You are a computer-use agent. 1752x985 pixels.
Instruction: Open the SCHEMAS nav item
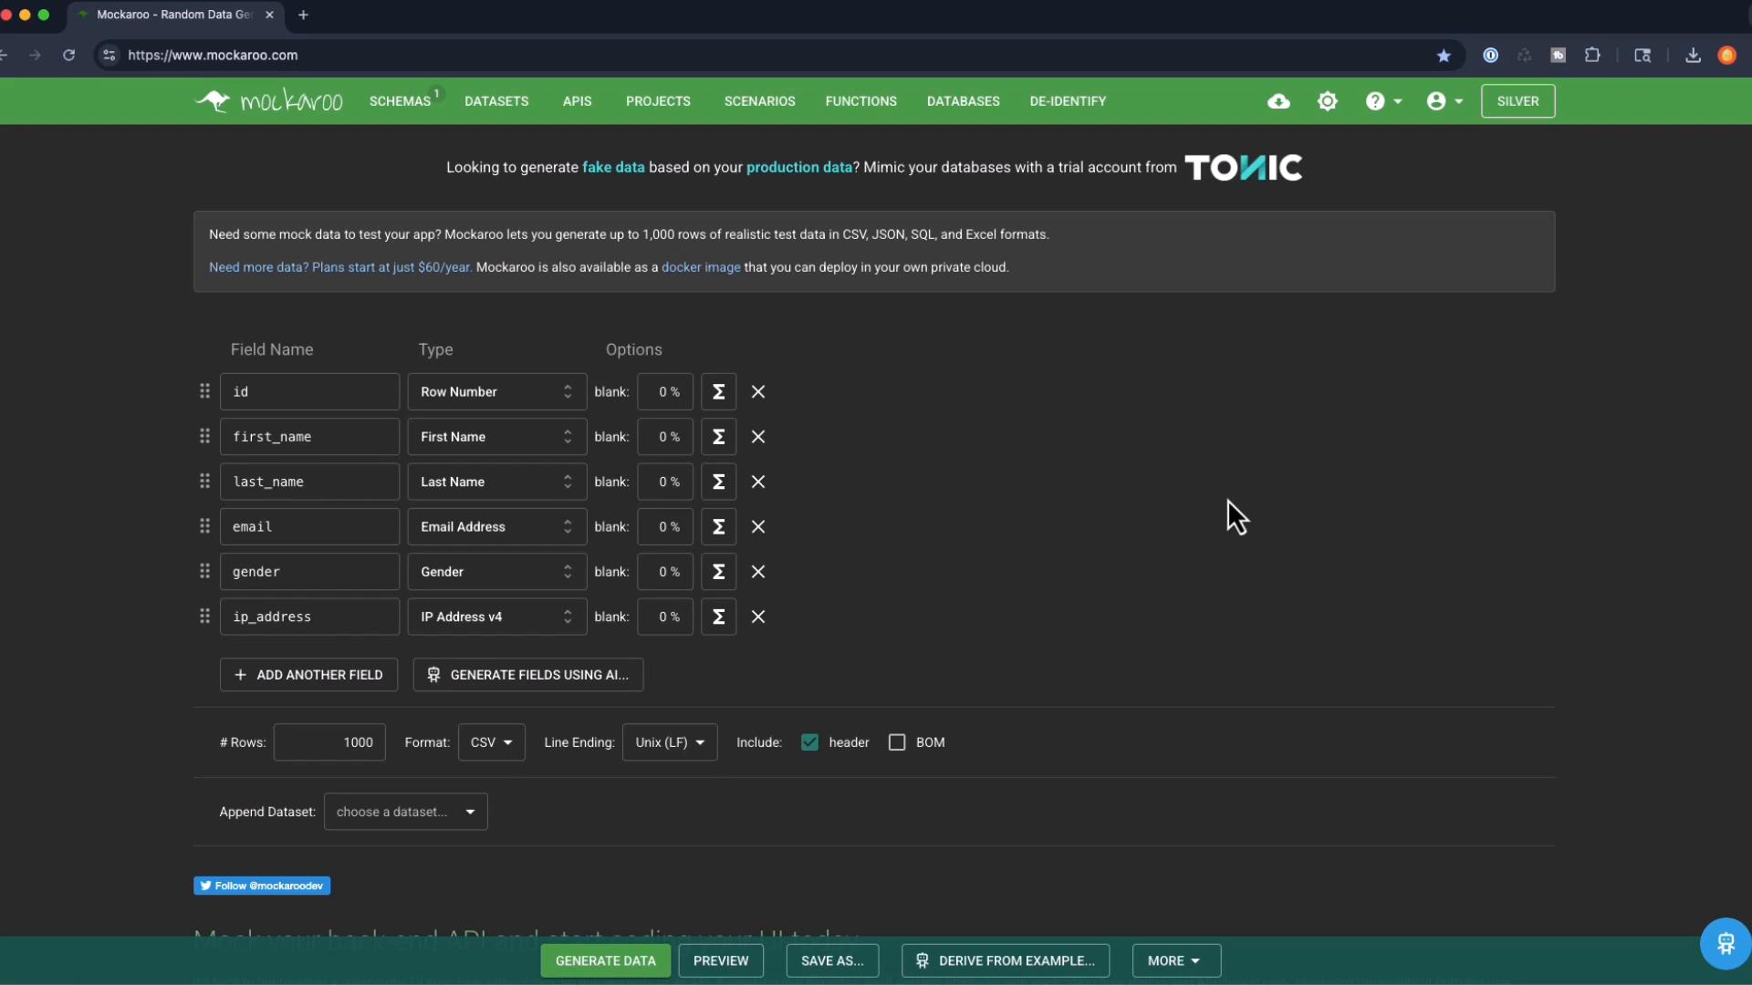point(400,101)
